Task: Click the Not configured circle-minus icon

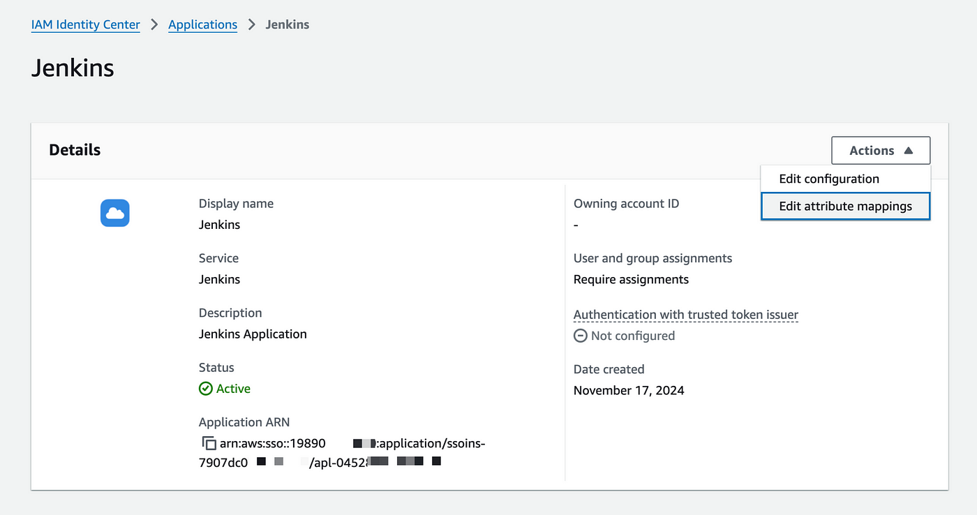Action: pos(581,336)
